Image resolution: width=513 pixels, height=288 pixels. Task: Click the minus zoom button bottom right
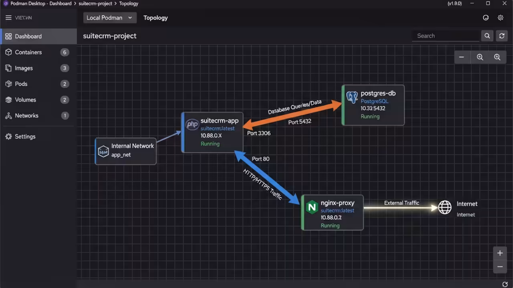coord(500,266)
